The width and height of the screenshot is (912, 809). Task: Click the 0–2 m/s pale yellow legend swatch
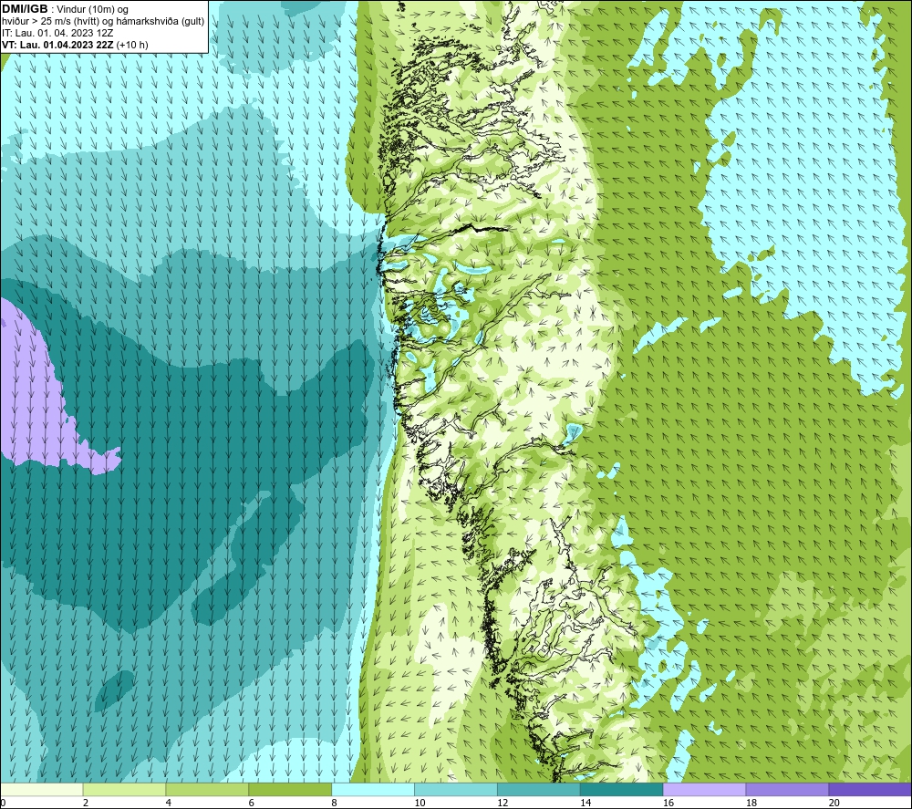pos(42,789)
